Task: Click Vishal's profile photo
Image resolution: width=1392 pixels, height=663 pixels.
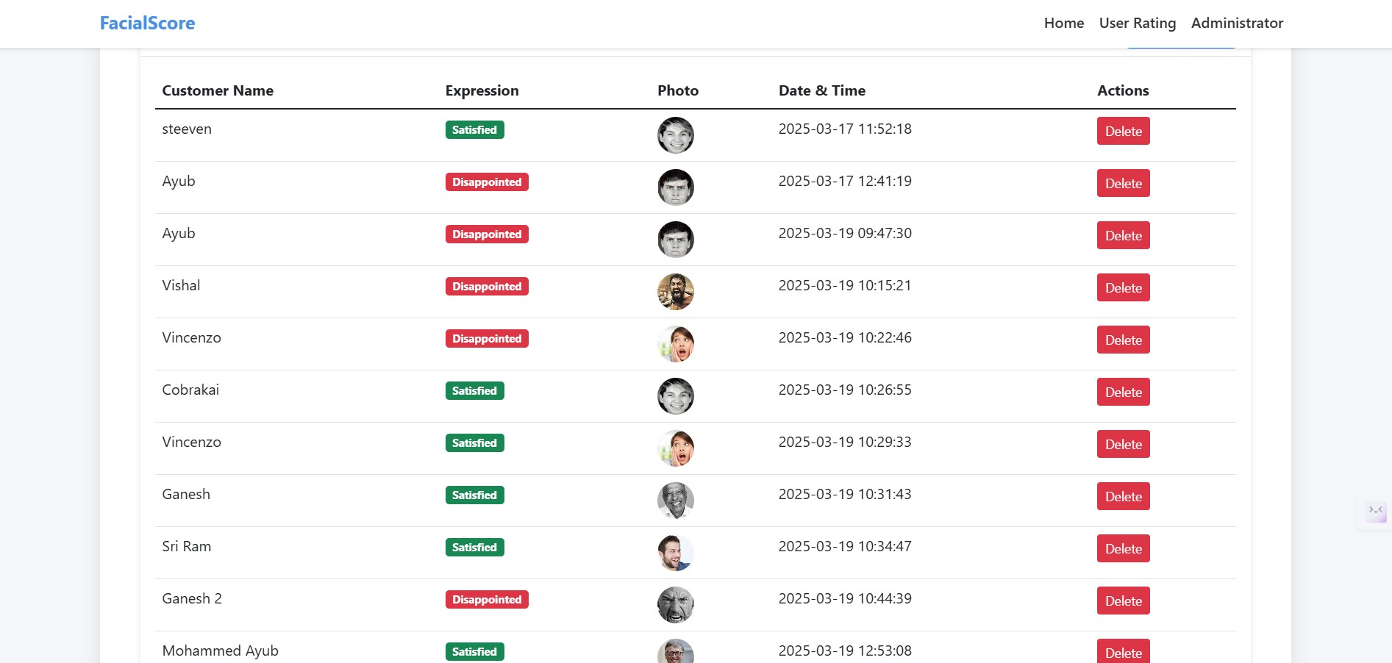Action: pyautogui.click(x=675, y=292)
